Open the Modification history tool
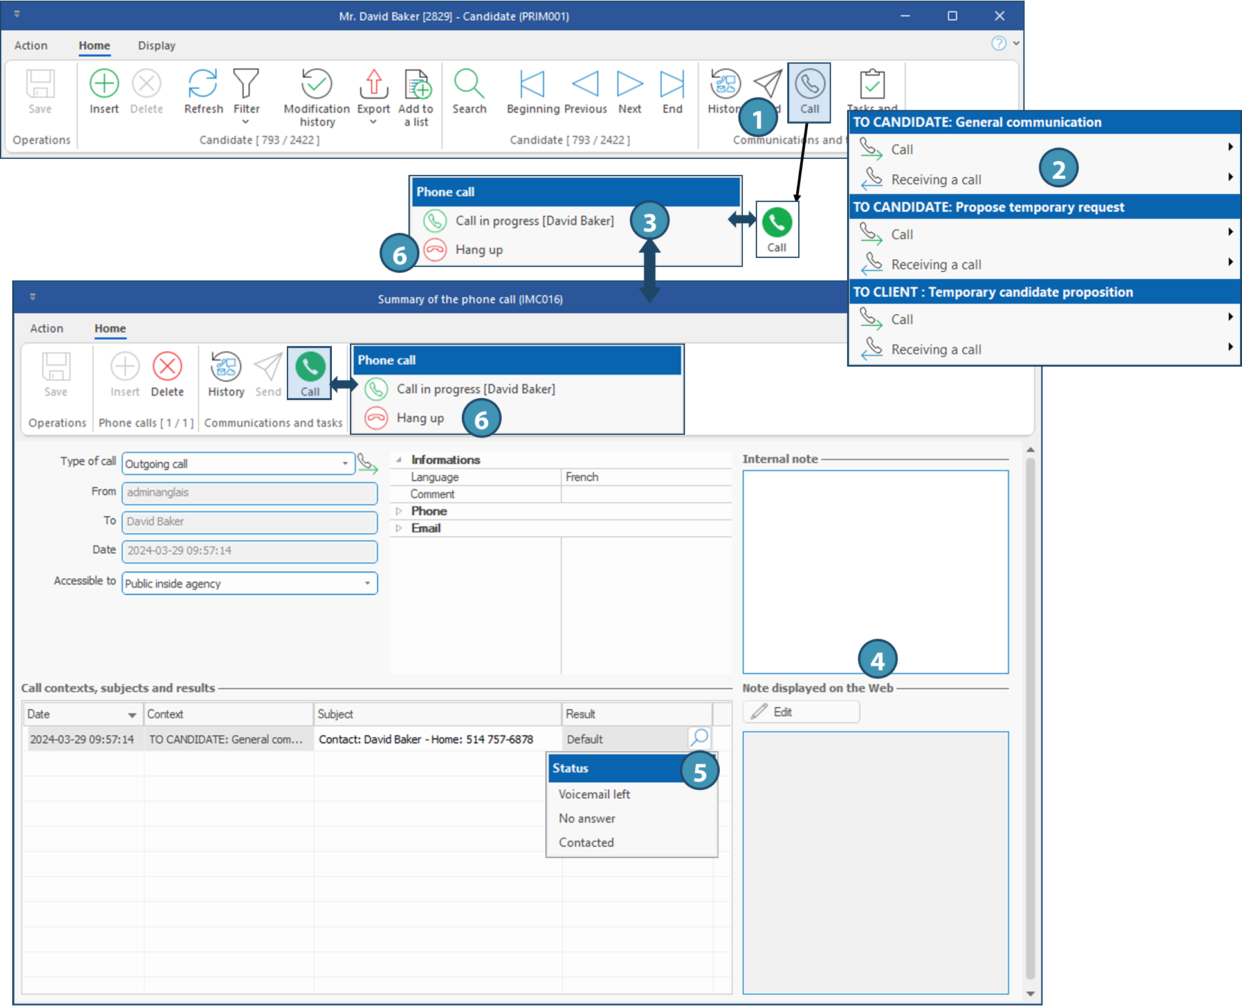The width and height of the screenshot is (1242, 1006). coord(316,84)
